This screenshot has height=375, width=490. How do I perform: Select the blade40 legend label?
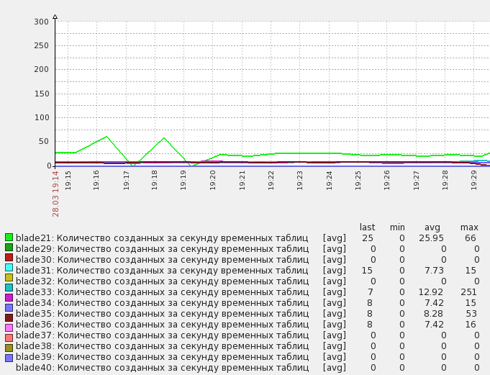[162, 368]
